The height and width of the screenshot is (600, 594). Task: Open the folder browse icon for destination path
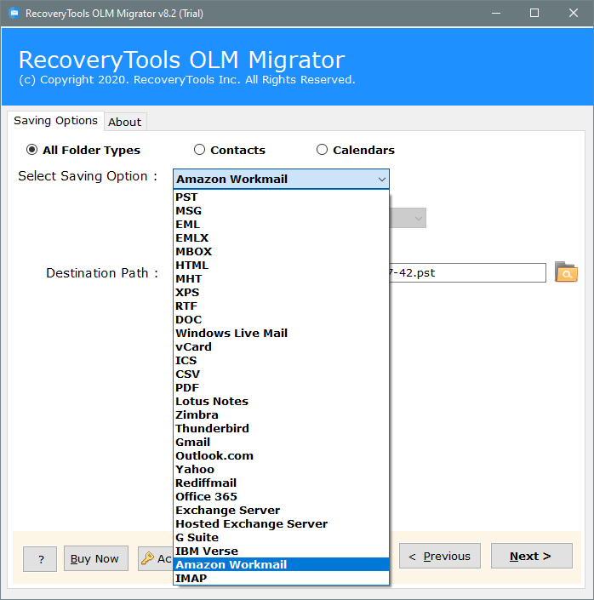(566, 272)
